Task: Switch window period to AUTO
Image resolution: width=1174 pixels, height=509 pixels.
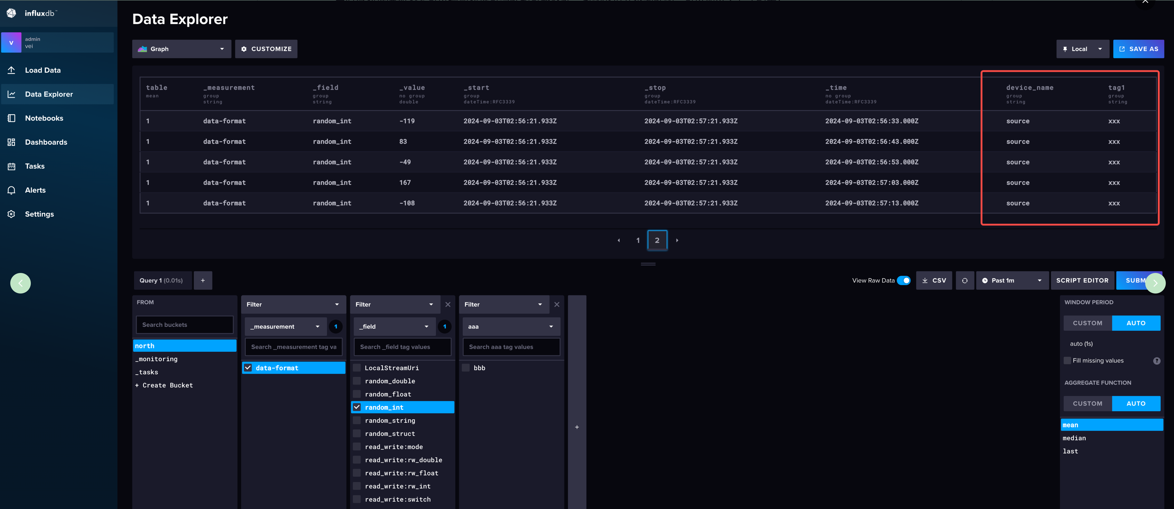Action: [x=1136, y=323]
